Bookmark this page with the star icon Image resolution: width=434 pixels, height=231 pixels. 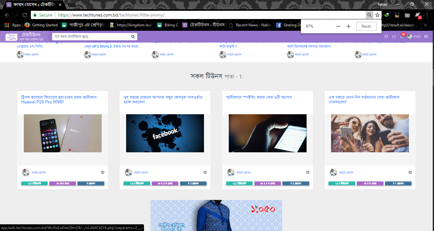click(377, 15)
